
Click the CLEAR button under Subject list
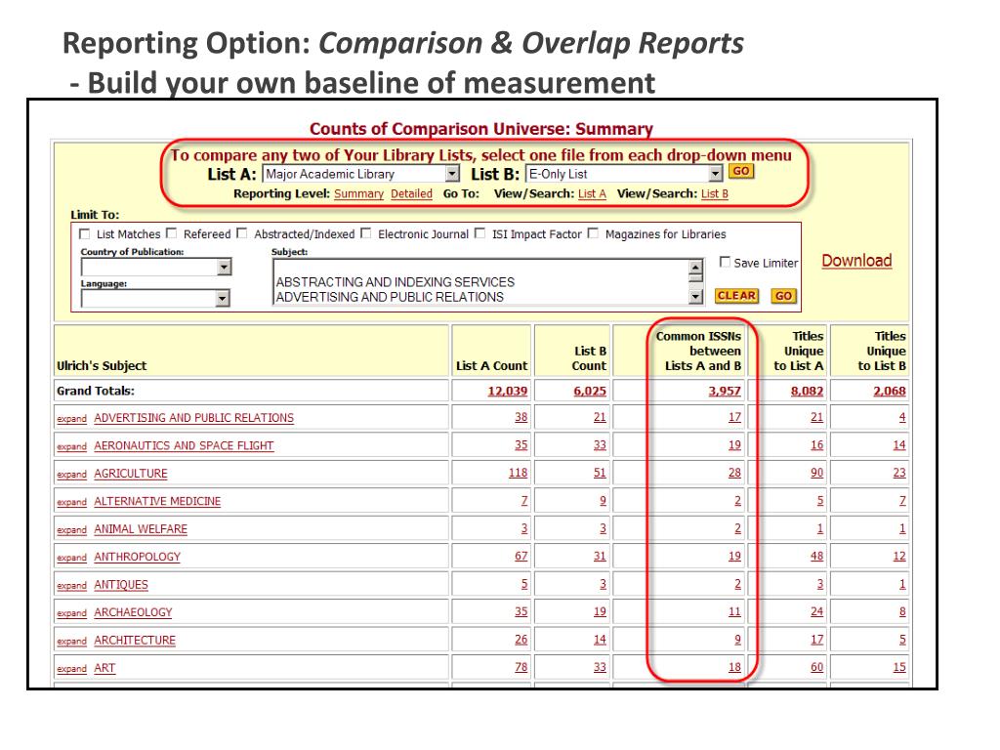[x=736, y=295]
